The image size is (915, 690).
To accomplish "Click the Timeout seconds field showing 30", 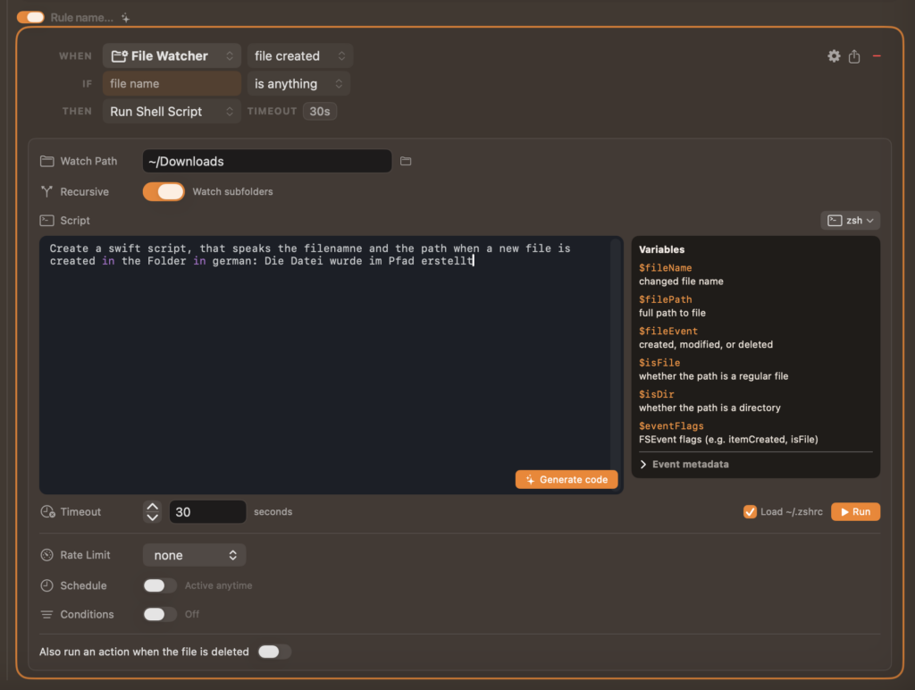I will [x=207, y=512].
